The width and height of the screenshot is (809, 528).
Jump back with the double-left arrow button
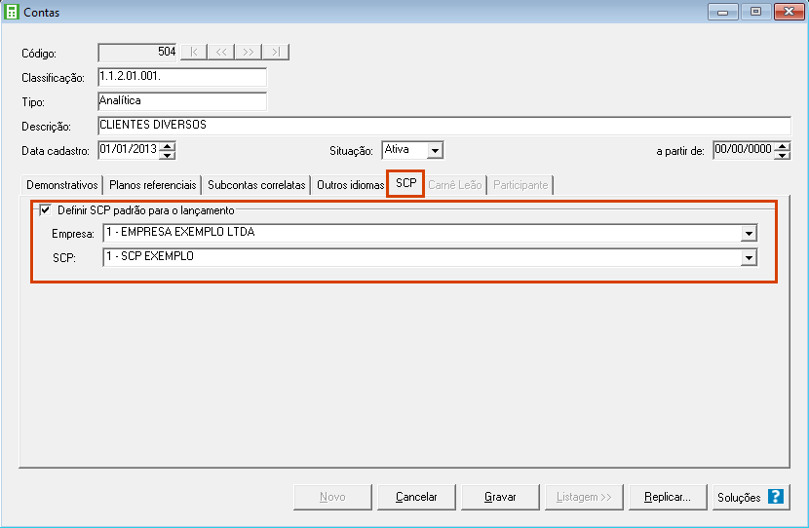[221, 52]
